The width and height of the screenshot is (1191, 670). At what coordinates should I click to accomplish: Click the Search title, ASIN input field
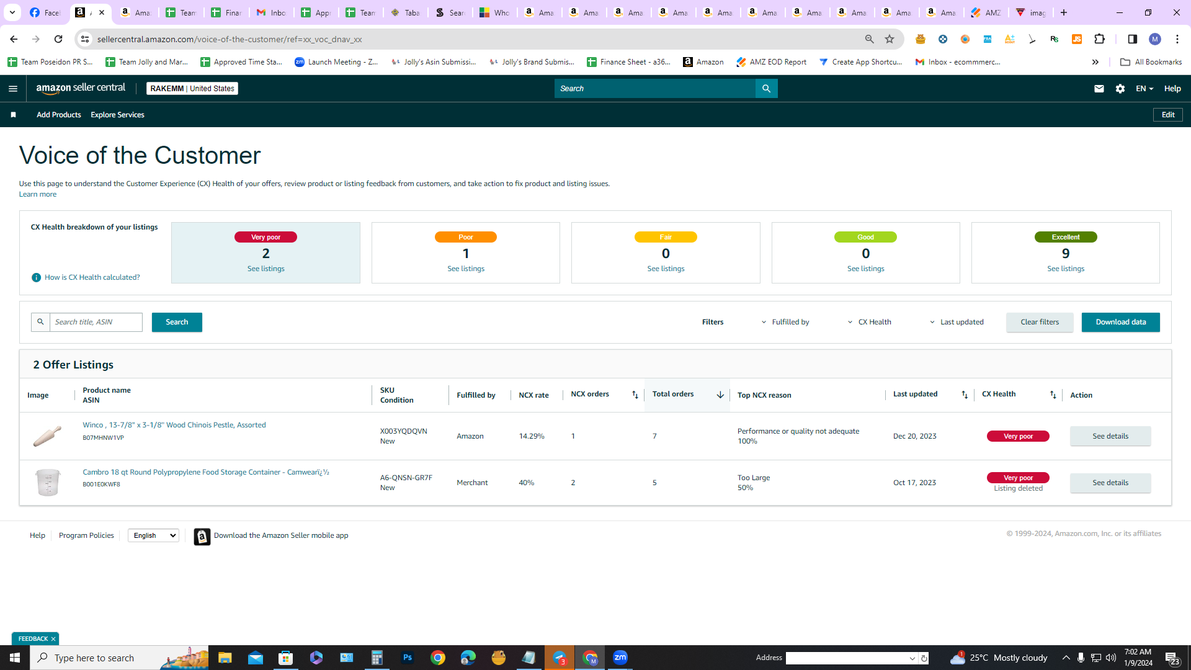(x=96, y=322)
